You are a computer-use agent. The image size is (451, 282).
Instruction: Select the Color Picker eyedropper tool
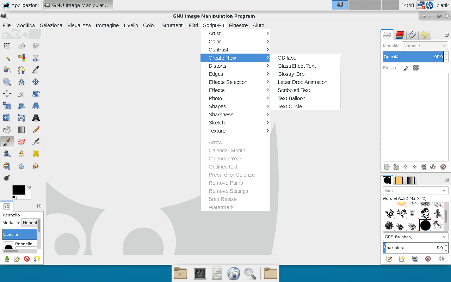36,69
